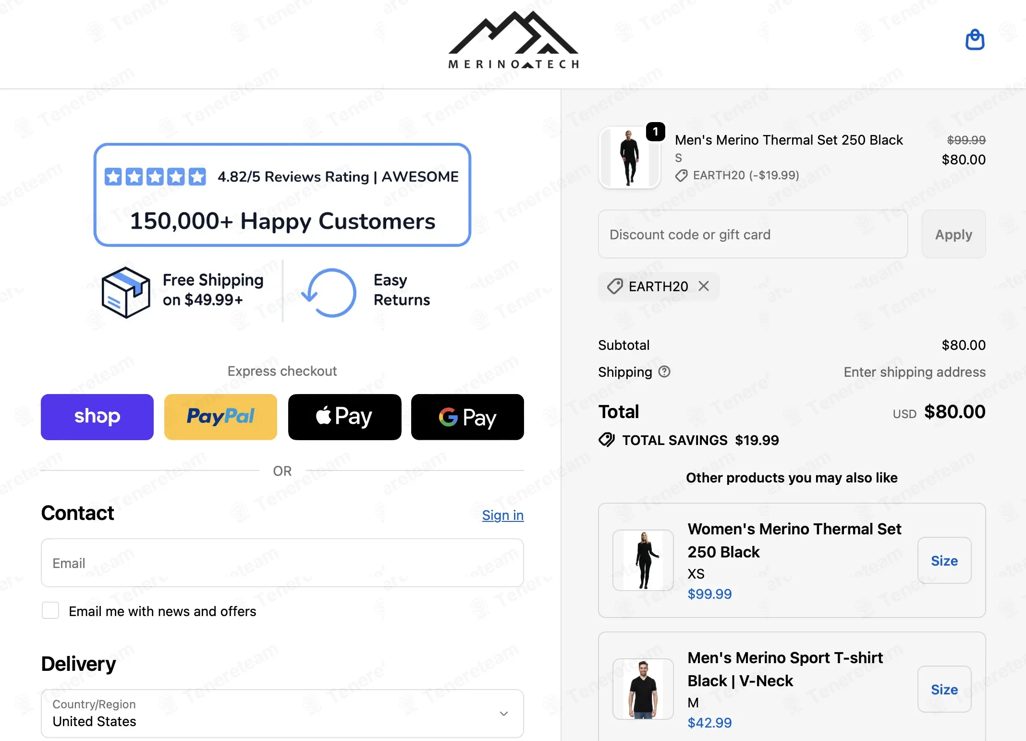
Task: Click the MerinoTech mountain logo
Action: click(x=513, y=40)
